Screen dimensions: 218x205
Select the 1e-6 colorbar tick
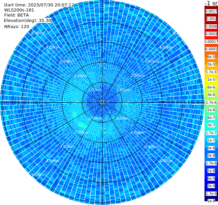pos(211,110)
